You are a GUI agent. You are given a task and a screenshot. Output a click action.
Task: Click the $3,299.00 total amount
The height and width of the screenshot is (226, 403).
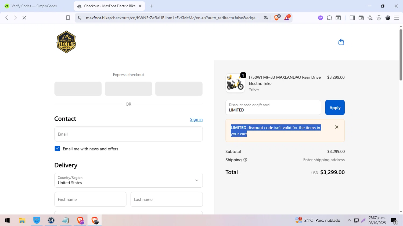[332, 172]
